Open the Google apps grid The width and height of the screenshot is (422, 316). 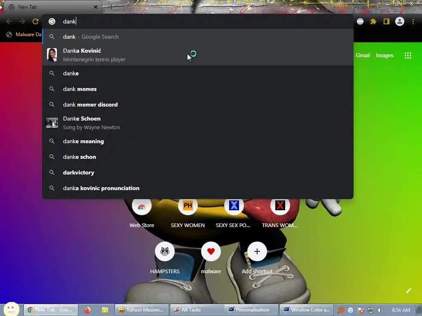408,56
